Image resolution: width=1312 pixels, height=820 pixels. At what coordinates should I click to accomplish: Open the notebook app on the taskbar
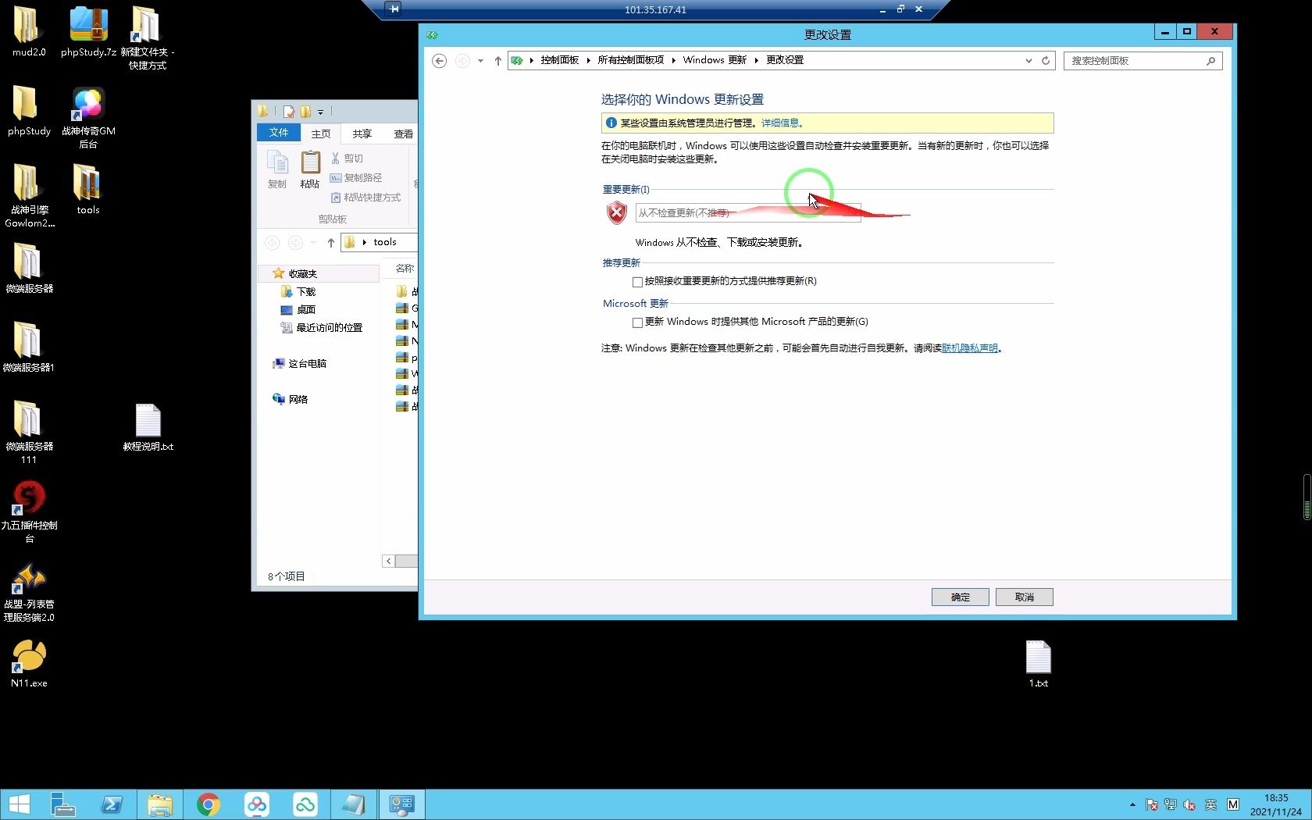pos(354,804)
